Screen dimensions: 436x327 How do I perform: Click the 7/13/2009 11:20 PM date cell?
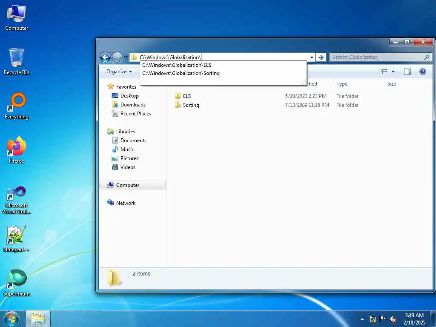[307, 105]
